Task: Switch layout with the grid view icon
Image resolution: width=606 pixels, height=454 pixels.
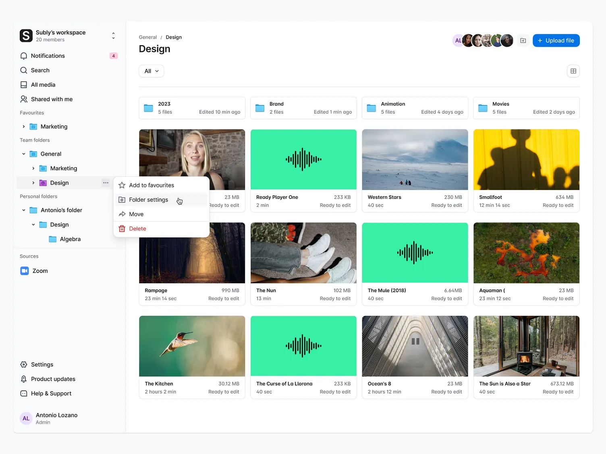Action: click(x=573, y=71)
